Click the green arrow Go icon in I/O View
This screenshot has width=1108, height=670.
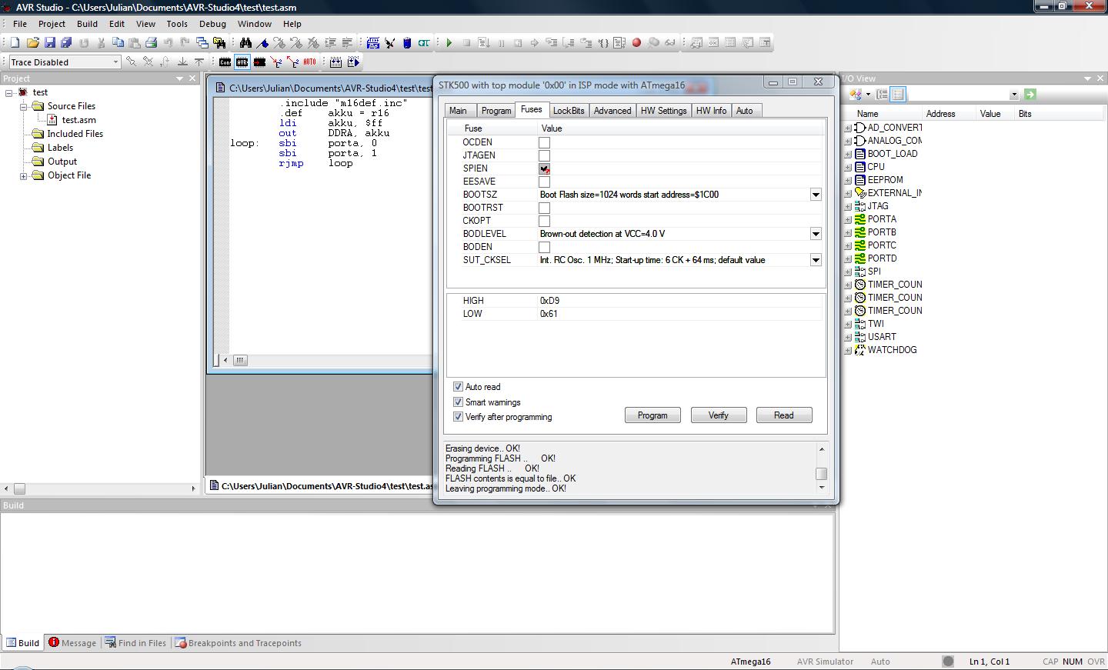1030,94
